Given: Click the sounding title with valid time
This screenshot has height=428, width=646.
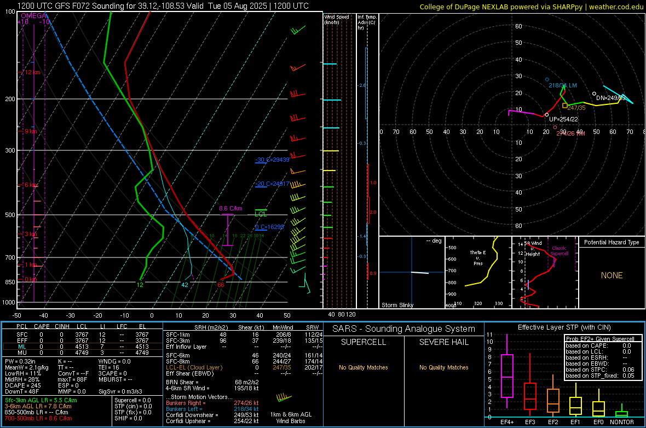Looking at the screenshot, I should tap(163, 6).
